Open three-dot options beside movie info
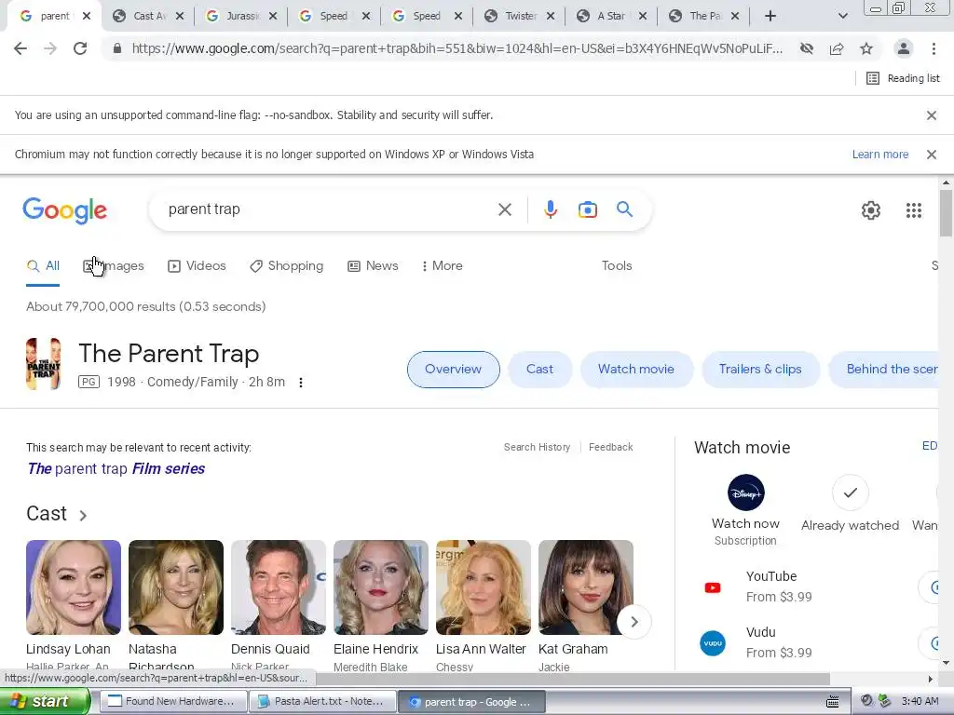 pyautogui.click(x=301, y=383)
